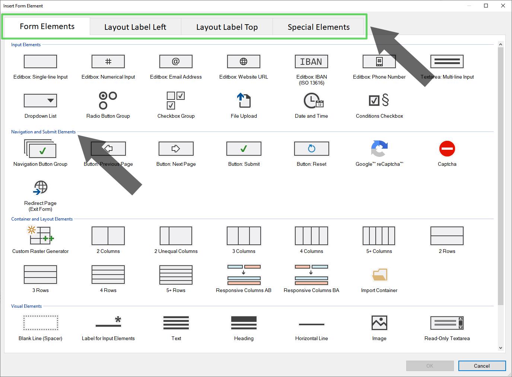This screenshot has height=377, width=512.
Task: Insert a Checkbox Group element
Action: pyautogui.click(x=176, y=105)
